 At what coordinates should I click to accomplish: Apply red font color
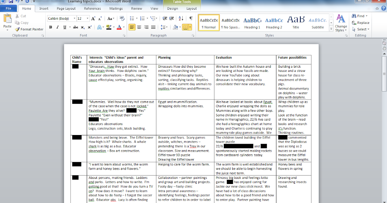(119, 27)
